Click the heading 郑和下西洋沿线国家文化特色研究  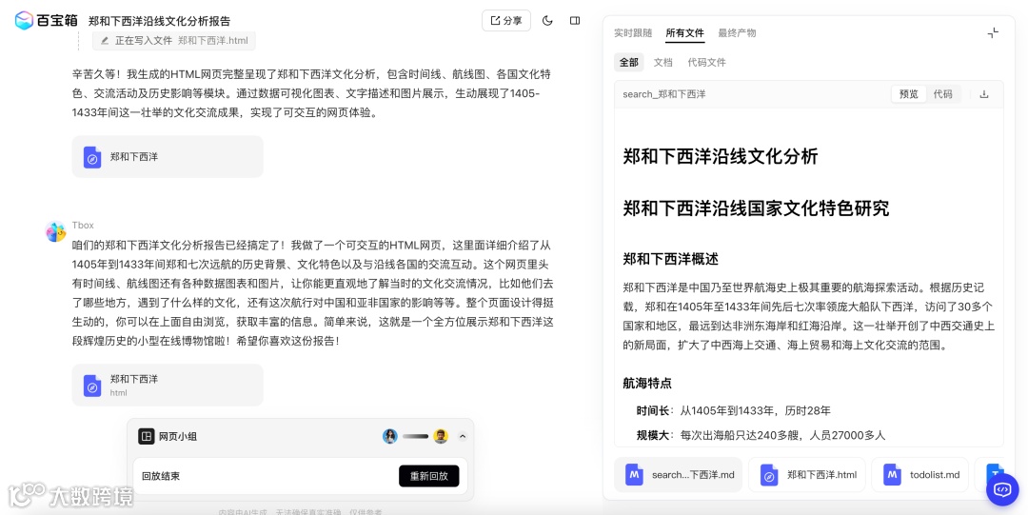(x=756, y=208)
